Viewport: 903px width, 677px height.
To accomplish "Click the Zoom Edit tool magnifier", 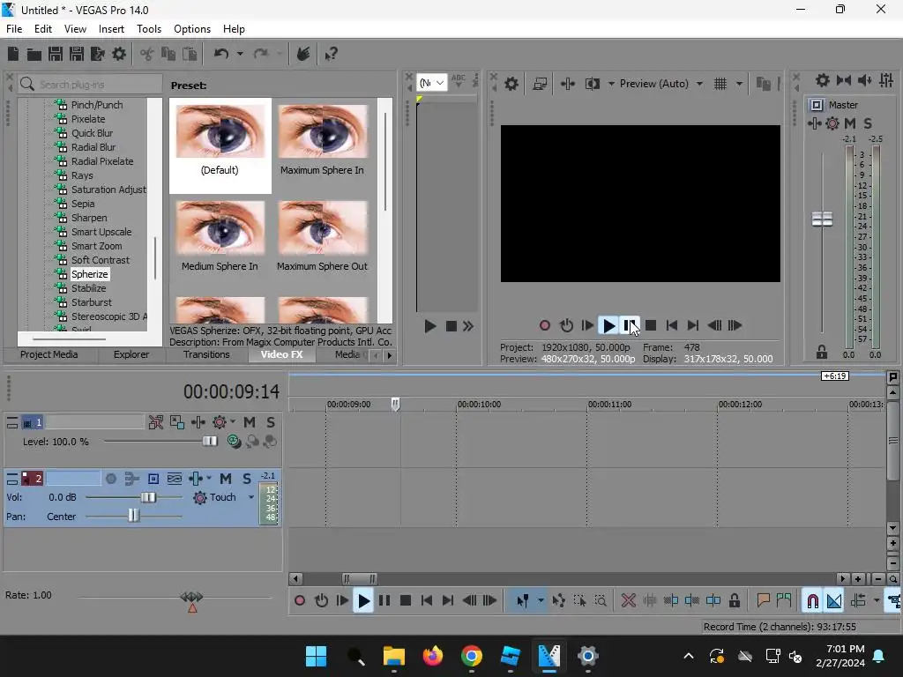I will pos(600,601).
